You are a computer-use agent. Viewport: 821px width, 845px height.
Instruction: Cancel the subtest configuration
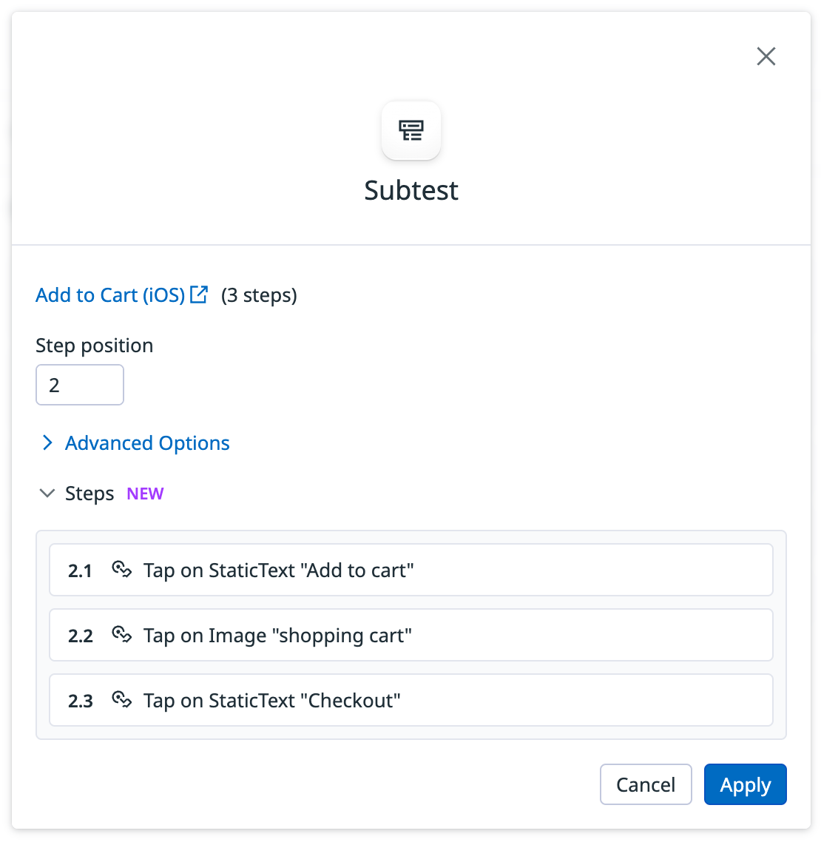click(645, 784)
